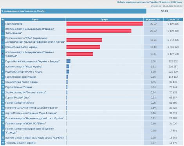The width and height of the screenshot is (184, 146).
Task: Click Радикальна Партія Олега Ляшка
Action: [x=24, y=72]
